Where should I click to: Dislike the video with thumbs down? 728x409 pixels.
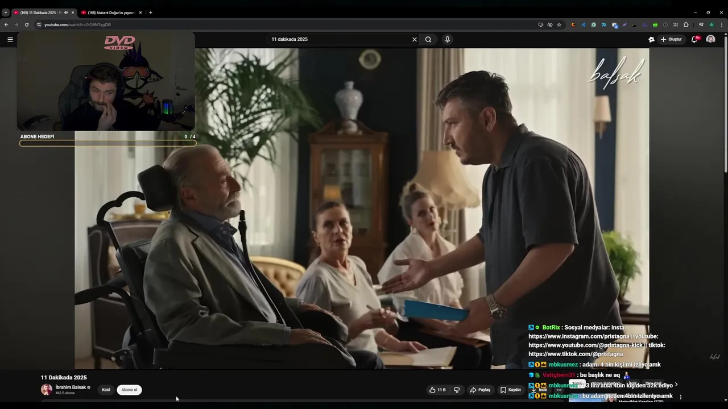point(456,390)
